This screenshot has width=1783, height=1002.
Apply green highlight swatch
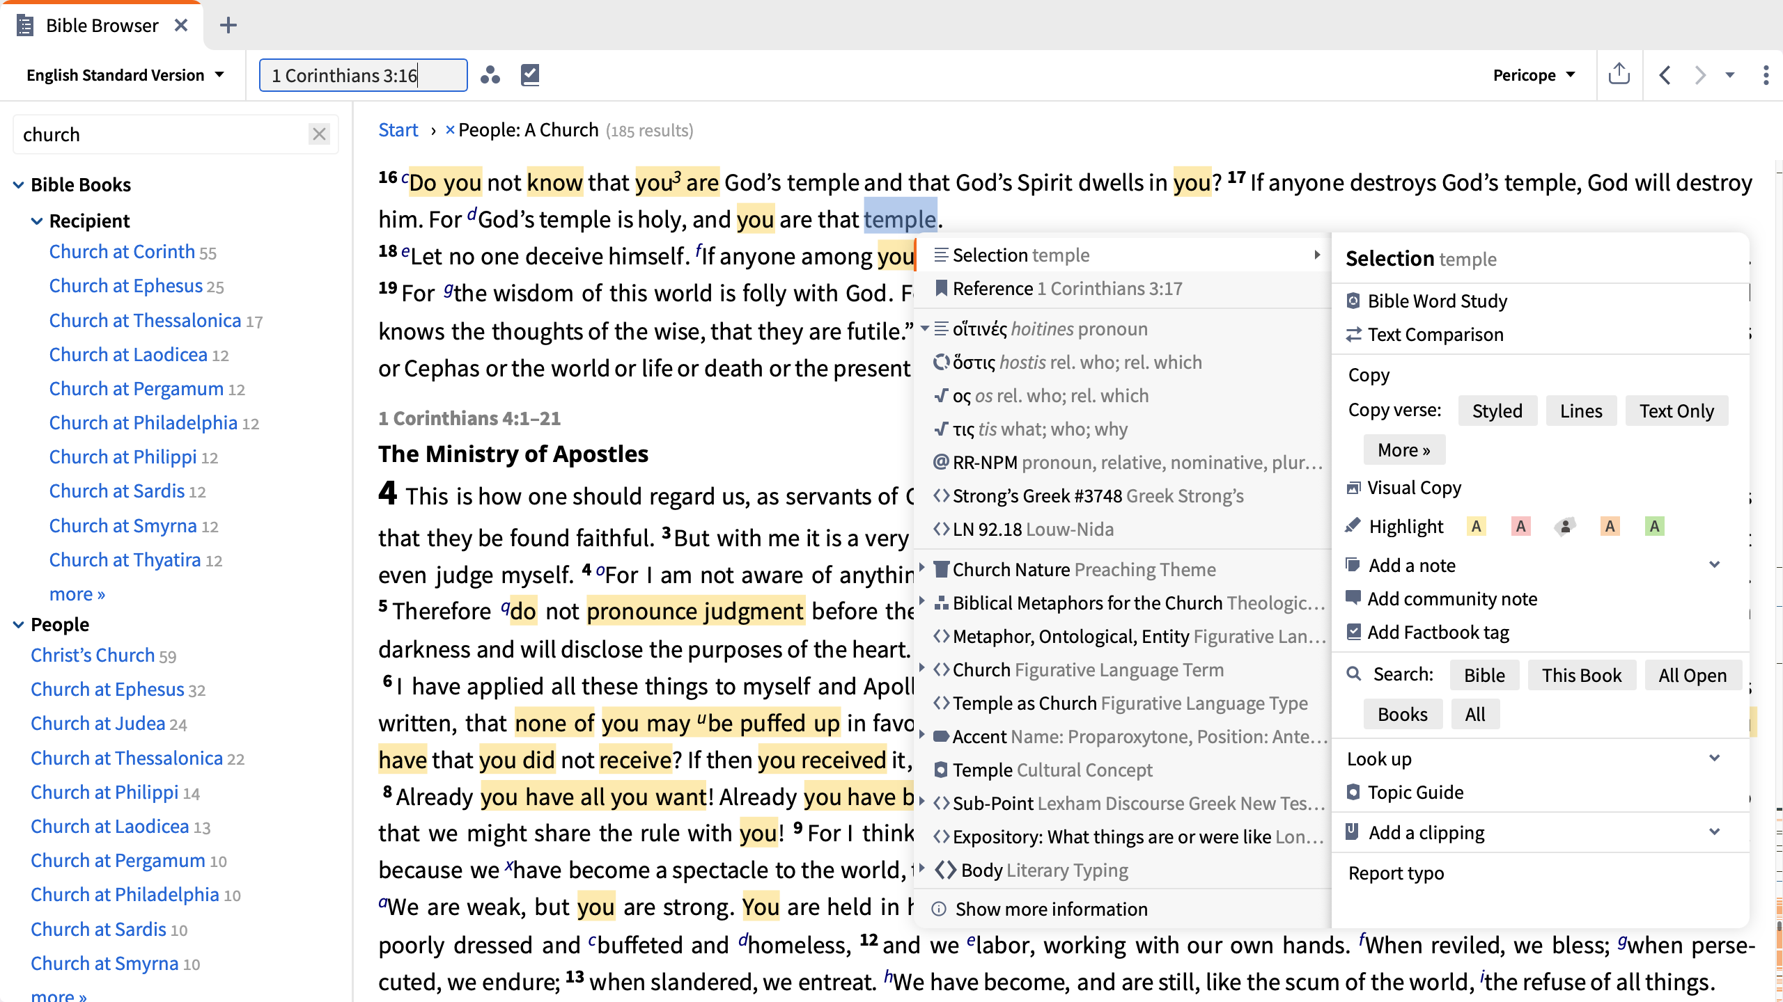coord(1654,526)
